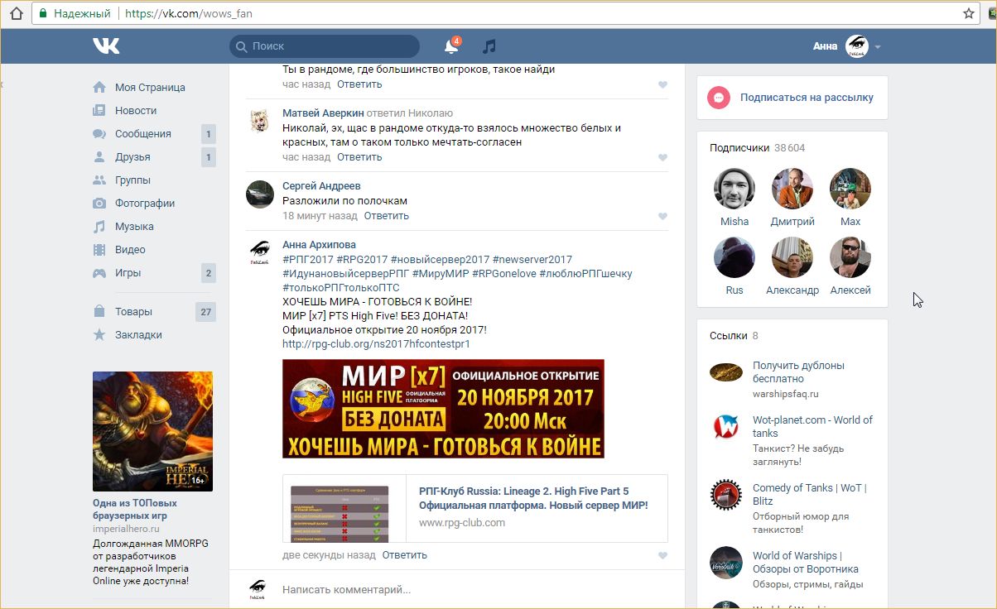The height and width of the screenshot is (609, 997).
Task: Click the browser address bar URL
Action: coord(190,14)
